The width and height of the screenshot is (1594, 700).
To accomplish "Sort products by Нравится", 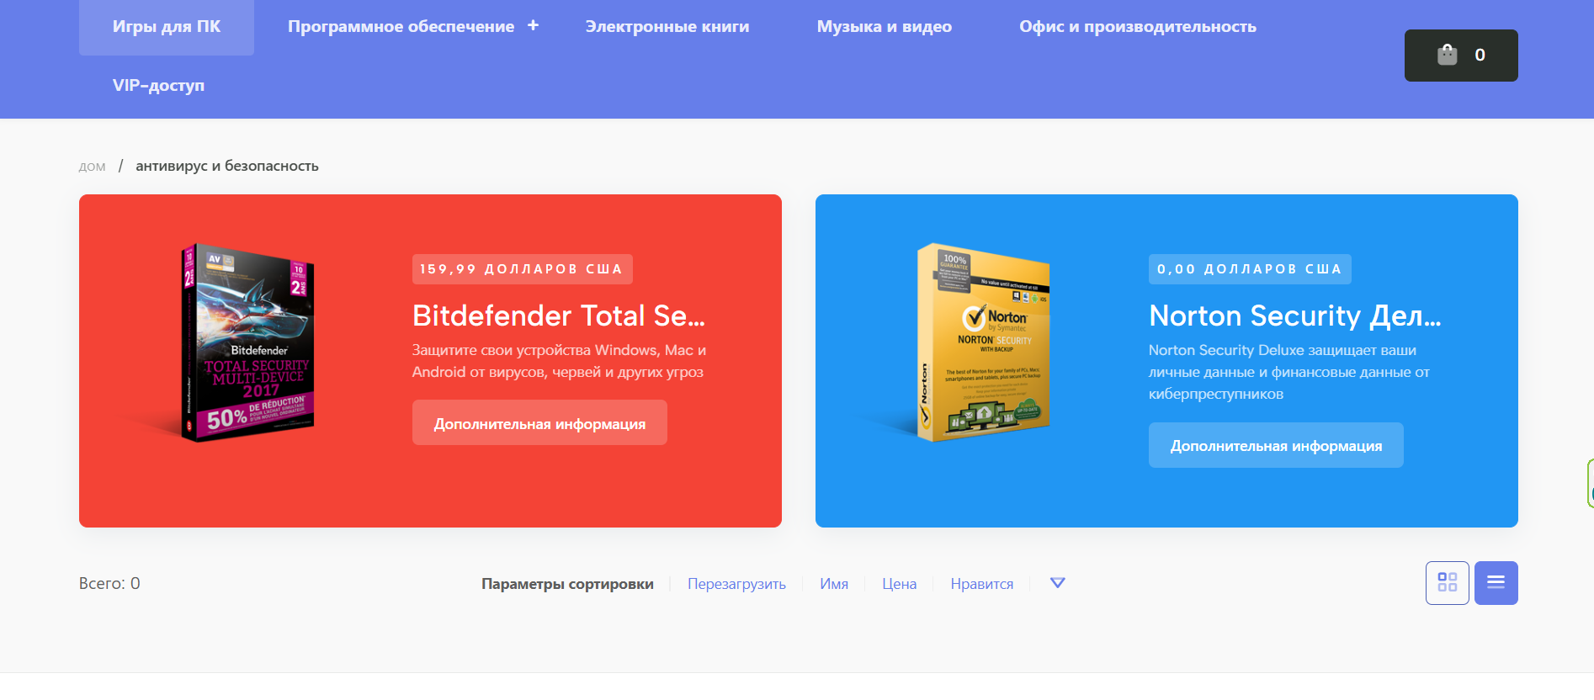I will (982, 584).
